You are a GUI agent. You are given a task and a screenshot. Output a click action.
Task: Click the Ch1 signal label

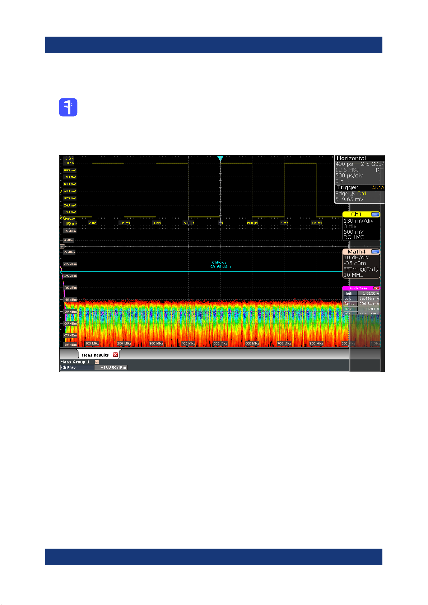tap(356, 214)
